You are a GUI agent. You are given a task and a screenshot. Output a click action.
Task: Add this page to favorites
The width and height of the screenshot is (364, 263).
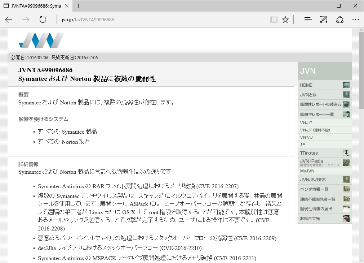(x=285, y=20)
